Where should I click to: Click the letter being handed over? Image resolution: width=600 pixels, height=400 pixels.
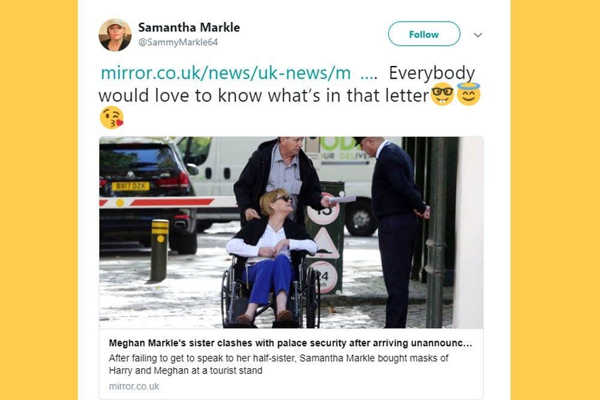point(342,199)
